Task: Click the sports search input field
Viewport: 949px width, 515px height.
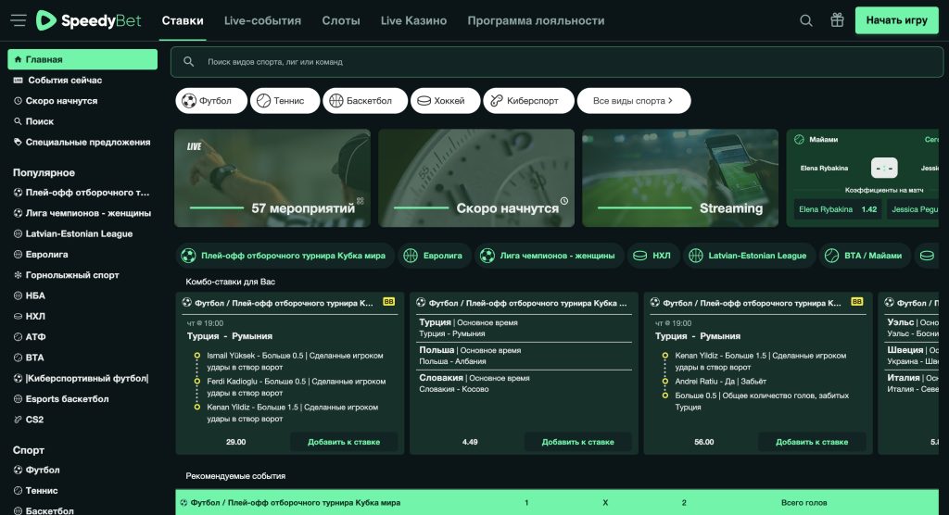Action: click(x=556, y=62)
